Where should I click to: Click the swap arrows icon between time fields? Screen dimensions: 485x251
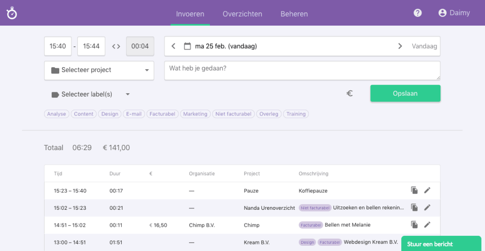pyautogui.click(x=116, y=46)
